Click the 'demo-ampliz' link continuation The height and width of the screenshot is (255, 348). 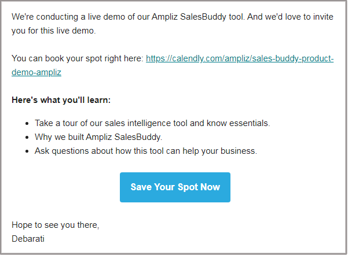(36, 72)
